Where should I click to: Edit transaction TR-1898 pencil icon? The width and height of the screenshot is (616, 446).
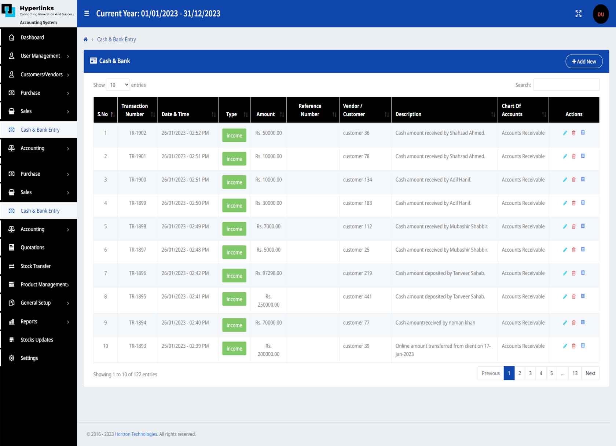coord(565,226)
